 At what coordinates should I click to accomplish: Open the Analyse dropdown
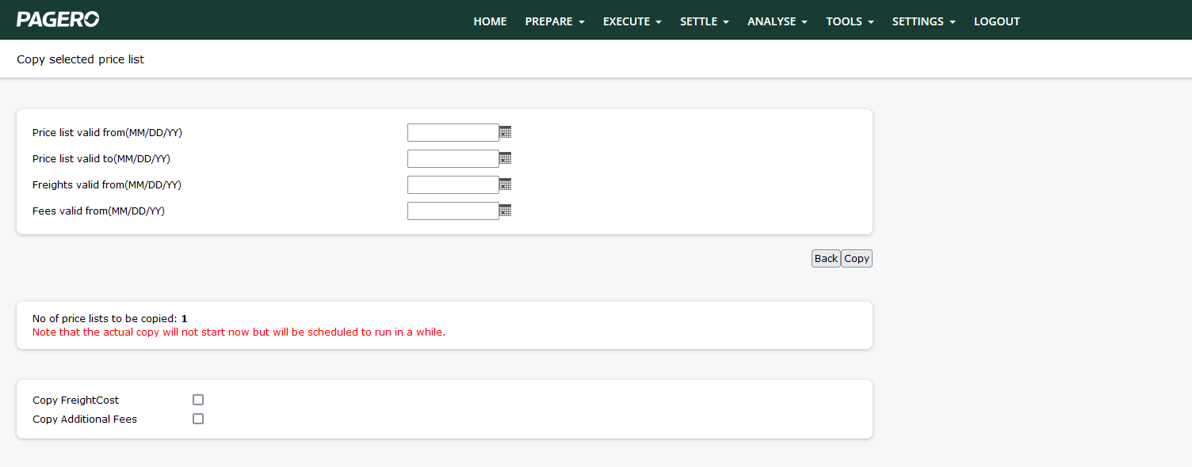coord(777,21)
